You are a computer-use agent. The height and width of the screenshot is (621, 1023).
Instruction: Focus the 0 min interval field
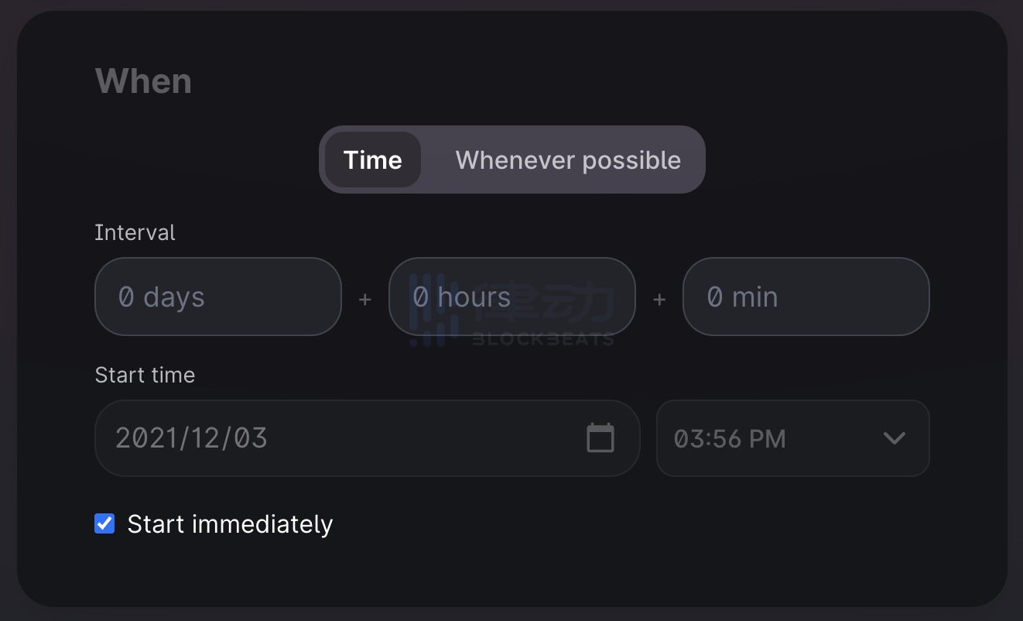806,297
